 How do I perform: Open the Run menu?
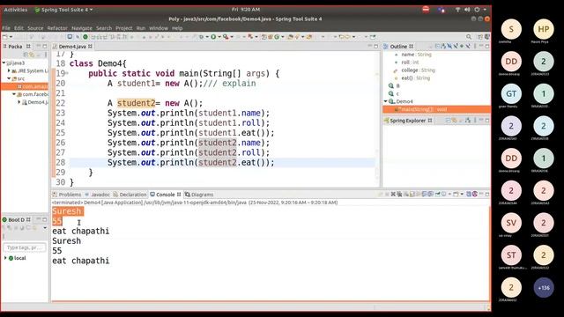141,28
